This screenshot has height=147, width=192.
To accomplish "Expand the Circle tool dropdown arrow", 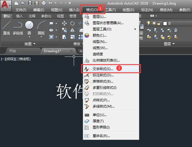I will tap(29, 37).
